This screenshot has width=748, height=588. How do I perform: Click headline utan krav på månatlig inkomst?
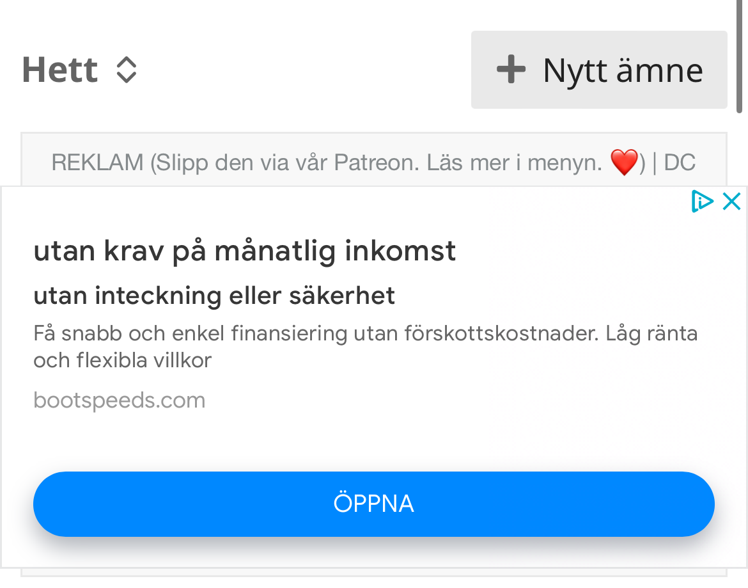click(245, 251)
